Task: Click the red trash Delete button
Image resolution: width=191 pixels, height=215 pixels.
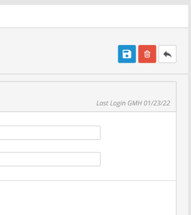Action: point(147,54)
